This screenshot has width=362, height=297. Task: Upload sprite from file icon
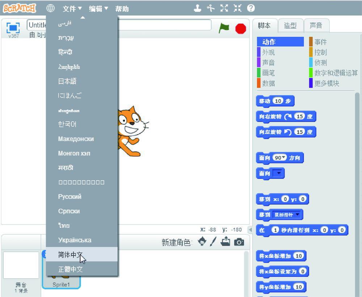[x=225, y=241]
